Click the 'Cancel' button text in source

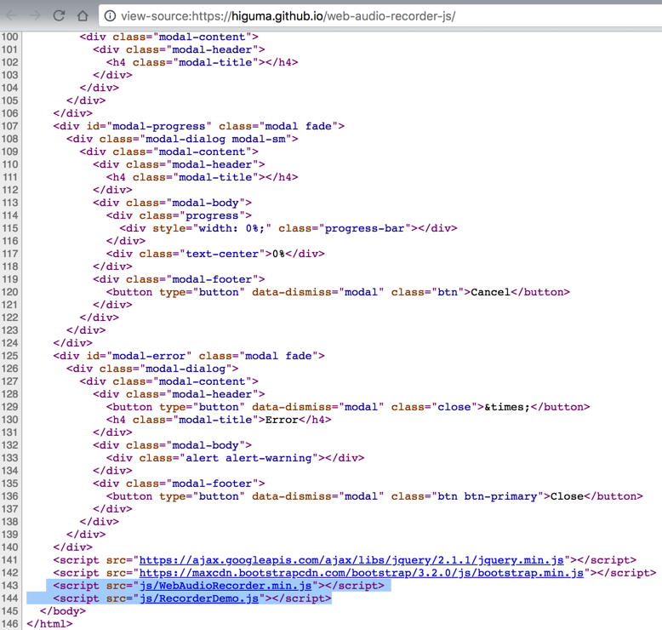point(491,292)
